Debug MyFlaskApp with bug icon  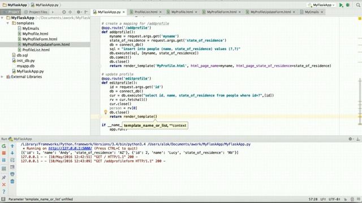pyautogui.click(x=348, y=5)
